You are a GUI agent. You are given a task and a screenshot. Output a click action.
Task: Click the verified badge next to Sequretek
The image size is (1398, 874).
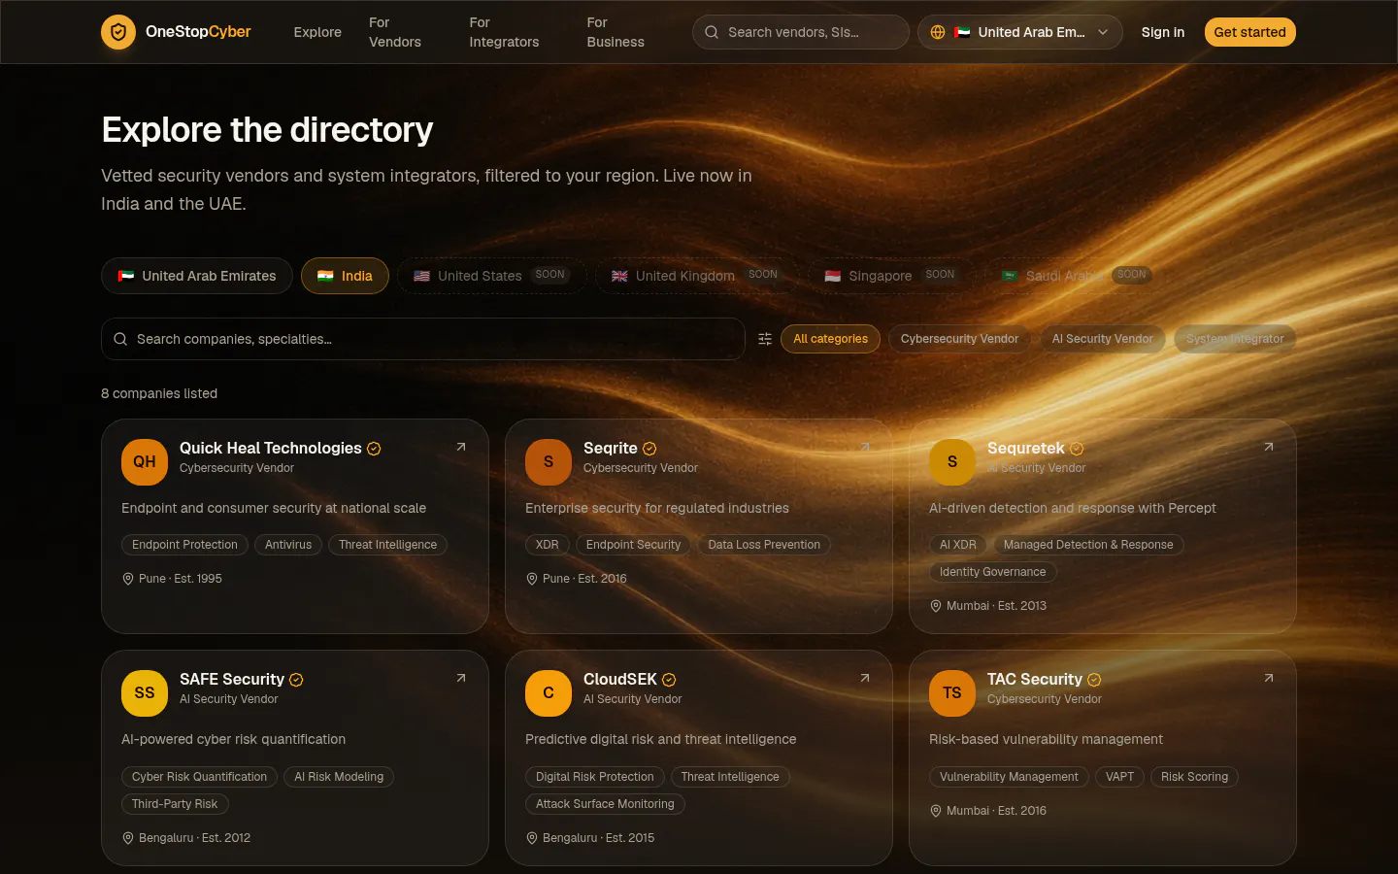coord(1077,449)
